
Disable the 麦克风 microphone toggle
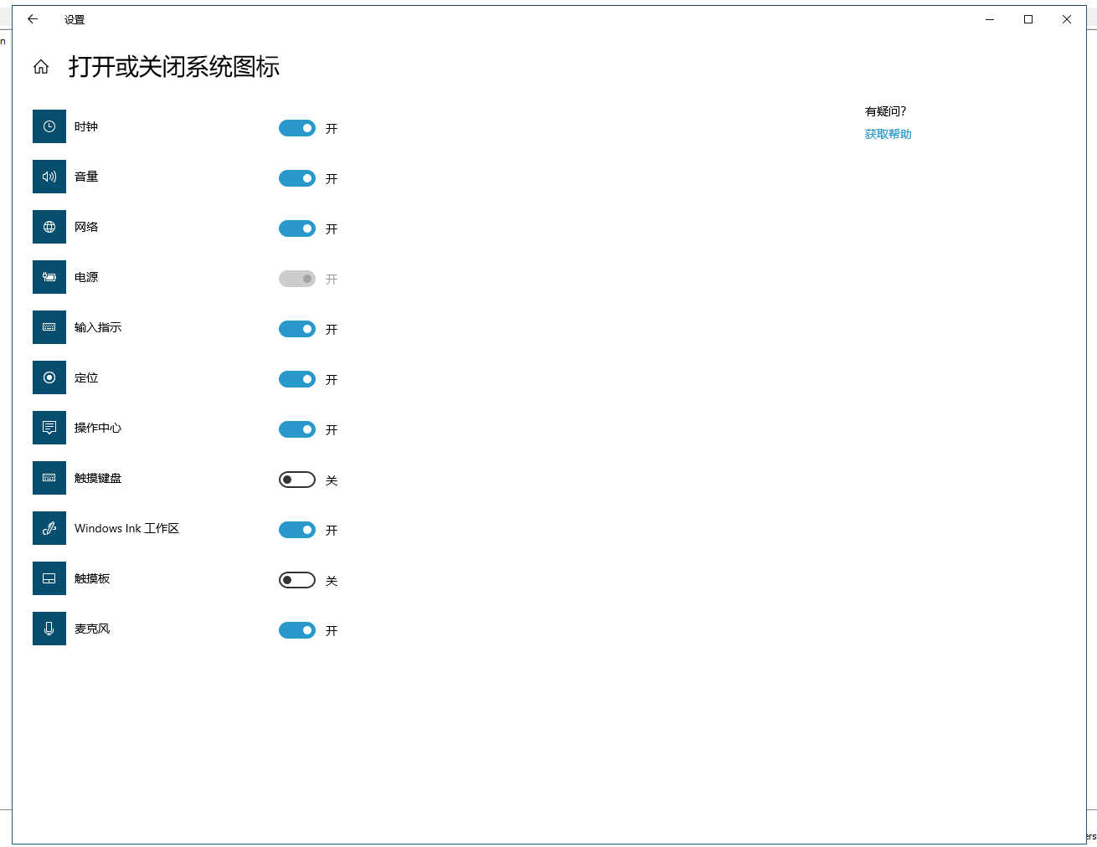coord(297,630)
